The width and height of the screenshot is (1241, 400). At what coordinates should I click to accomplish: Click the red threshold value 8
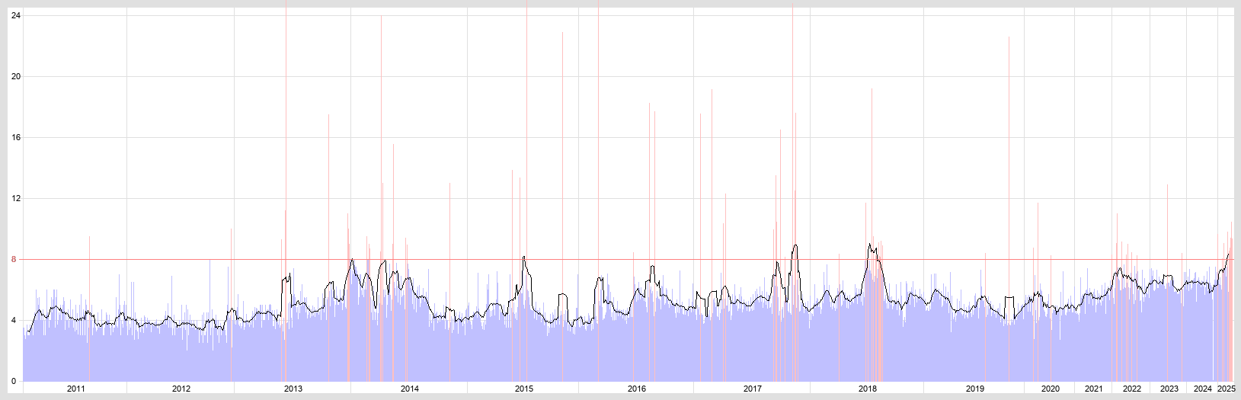point(14,259)
